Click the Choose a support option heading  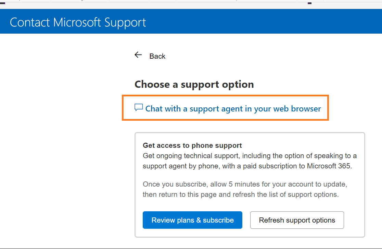[194, 84]
